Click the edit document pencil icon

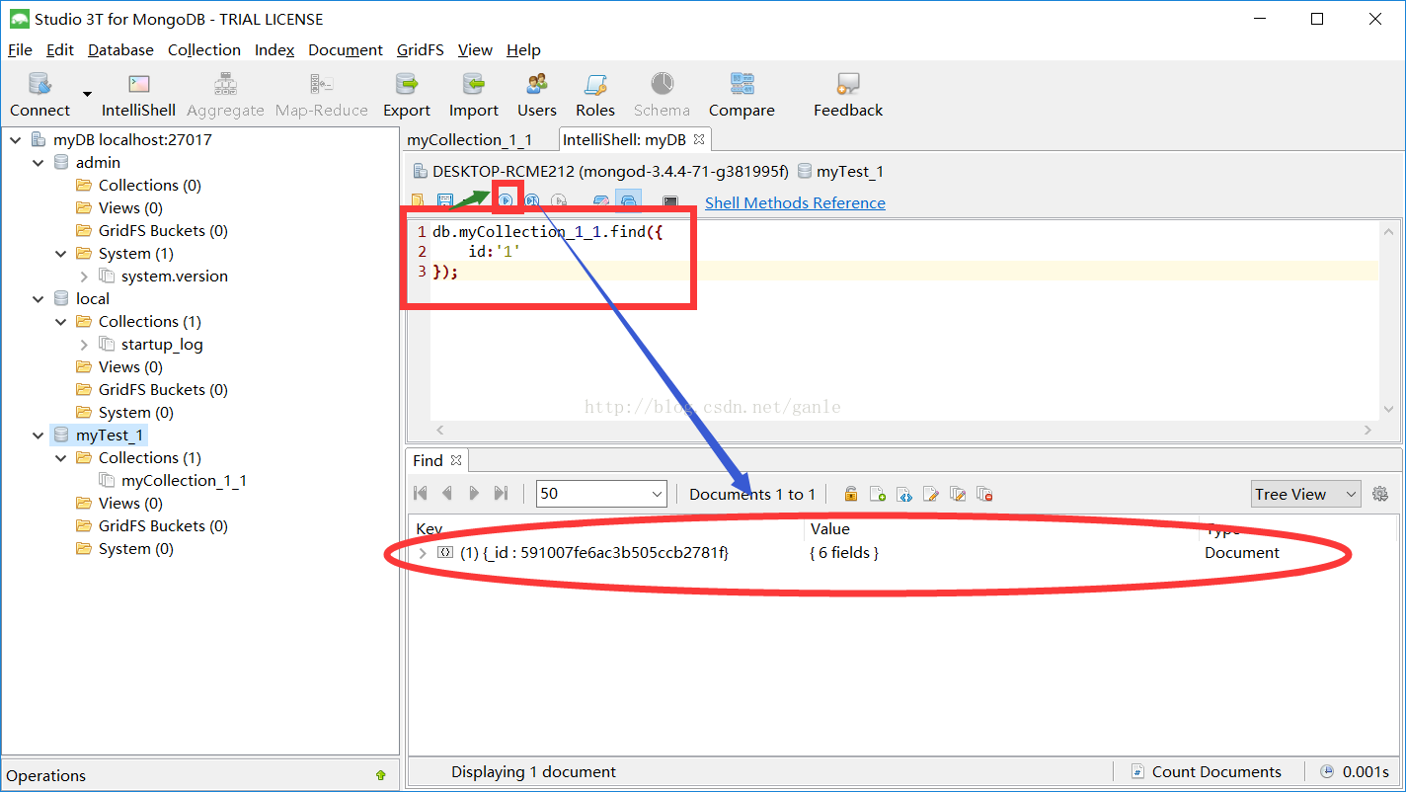(930, 494)
